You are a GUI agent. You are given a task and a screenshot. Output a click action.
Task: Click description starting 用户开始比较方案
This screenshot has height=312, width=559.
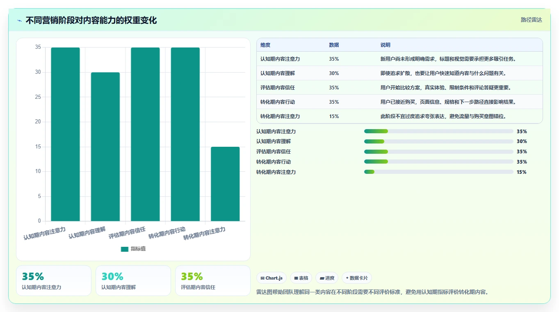pyautogui.click(x=446, y=88)
